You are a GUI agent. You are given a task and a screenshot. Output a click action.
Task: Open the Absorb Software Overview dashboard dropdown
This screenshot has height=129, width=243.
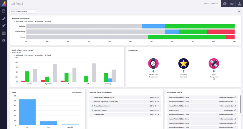point(23,11)
